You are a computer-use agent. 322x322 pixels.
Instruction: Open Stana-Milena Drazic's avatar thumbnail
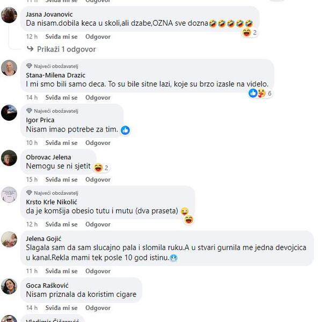pyautogui.click(x=9, y=68)
